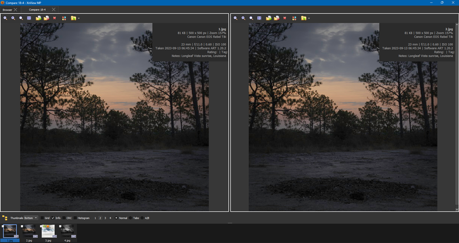Close the Compare 18-4 tab
This screenshot has width=459, height=243.
[54, 9]
